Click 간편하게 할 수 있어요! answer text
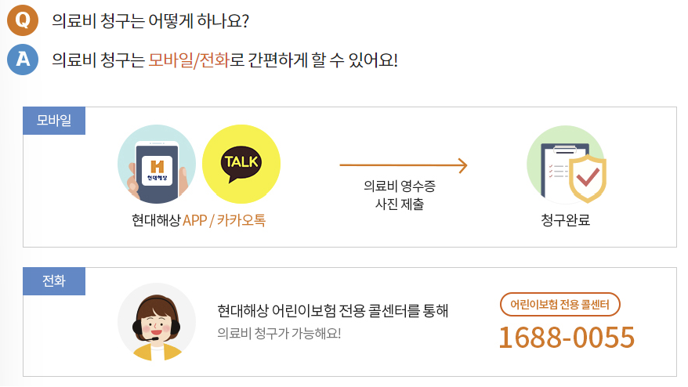The width and height of the screenshot is (688, 387). click(323, 60)
